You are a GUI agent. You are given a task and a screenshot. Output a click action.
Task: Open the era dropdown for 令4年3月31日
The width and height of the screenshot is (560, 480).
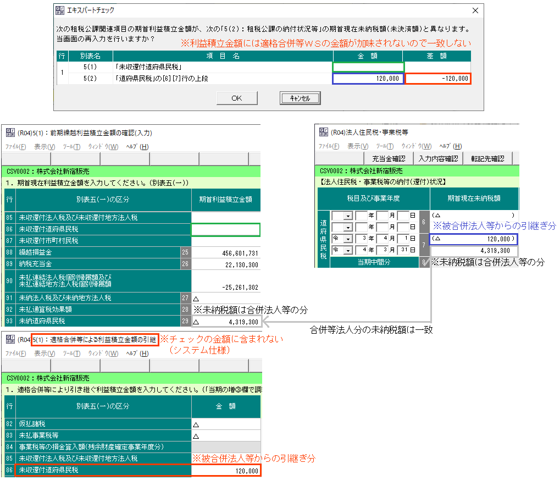[347, 250]
